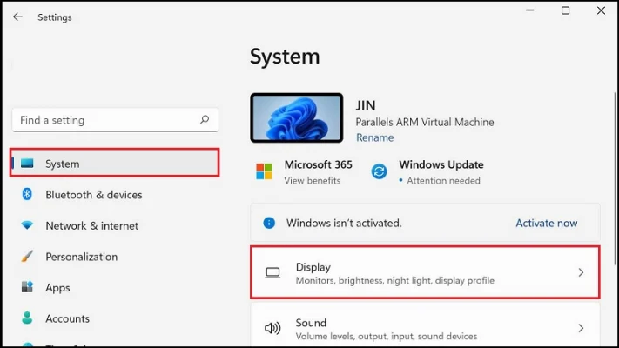Click the back arrow in Settings header
The width and height of the screenshot is (619, 348).
click(17, 17)
